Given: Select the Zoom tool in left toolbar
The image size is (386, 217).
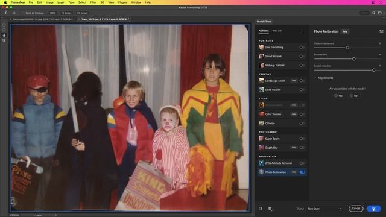Looking at the screenshot, I should (x=4, y=40).
